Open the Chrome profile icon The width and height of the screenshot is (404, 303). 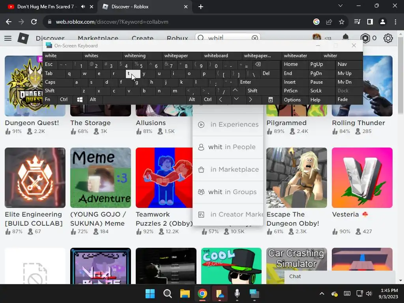383,22
